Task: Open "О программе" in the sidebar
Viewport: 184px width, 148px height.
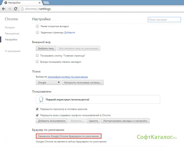Action: (13, 51)
